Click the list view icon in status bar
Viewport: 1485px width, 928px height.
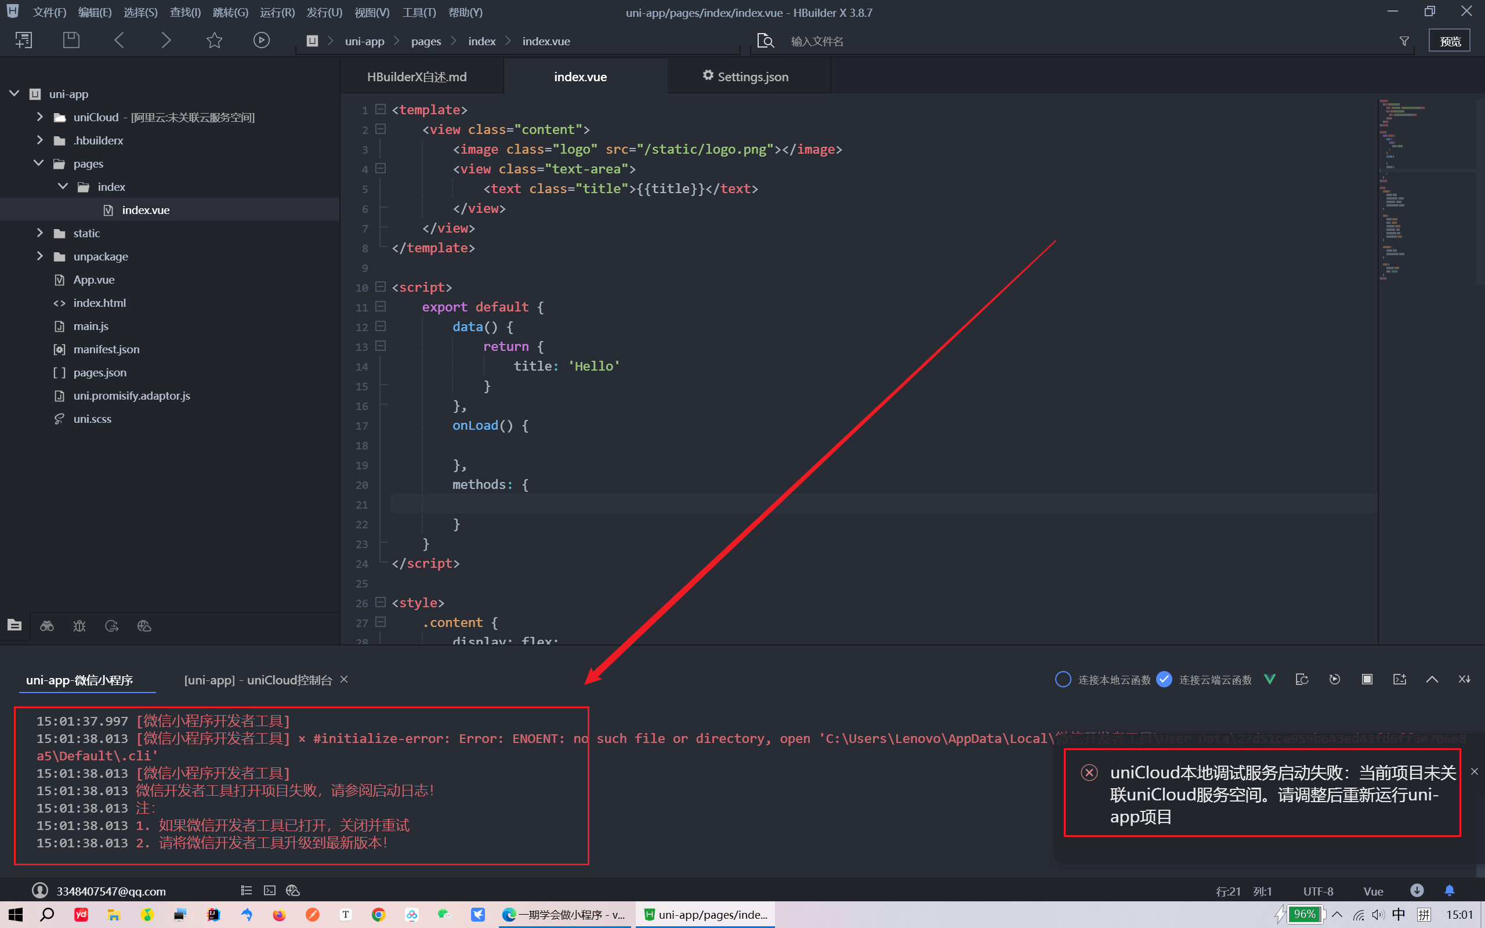coord(246,890)
